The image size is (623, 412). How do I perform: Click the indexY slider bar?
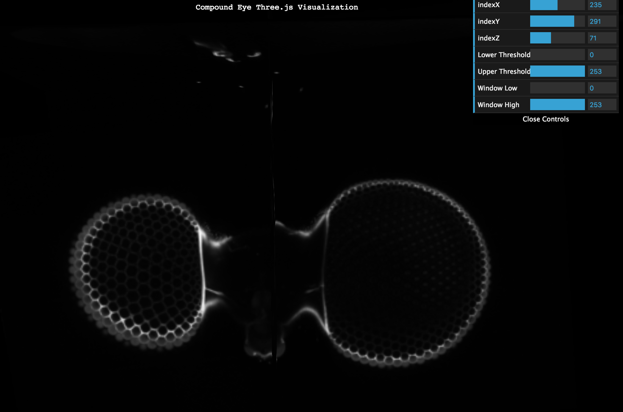(557, 21)
